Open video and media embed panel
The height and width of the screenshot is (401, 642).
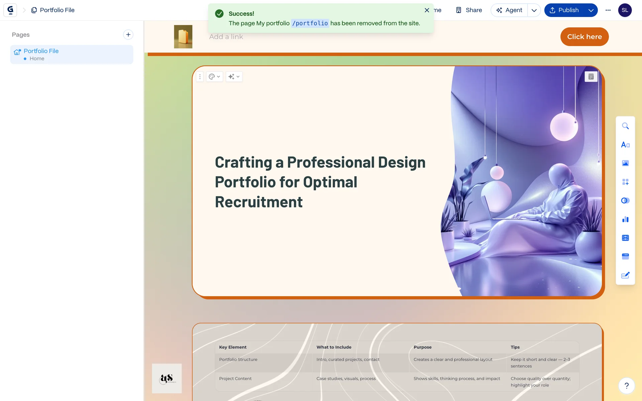click(625, 238)
